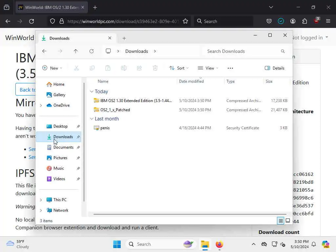Image resolution: width=336 pixels, height=252 pixels.
Task: Close the Downloads Explorer tab
Action: point(110,38)
